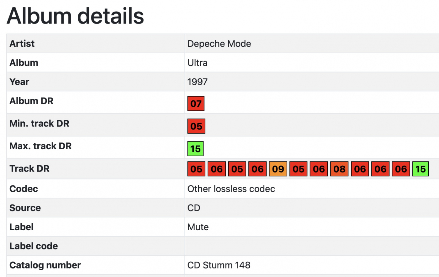Click the Codec row label
Image resolution: width=439 pixels, height=277 pixels.
[24, 189]
